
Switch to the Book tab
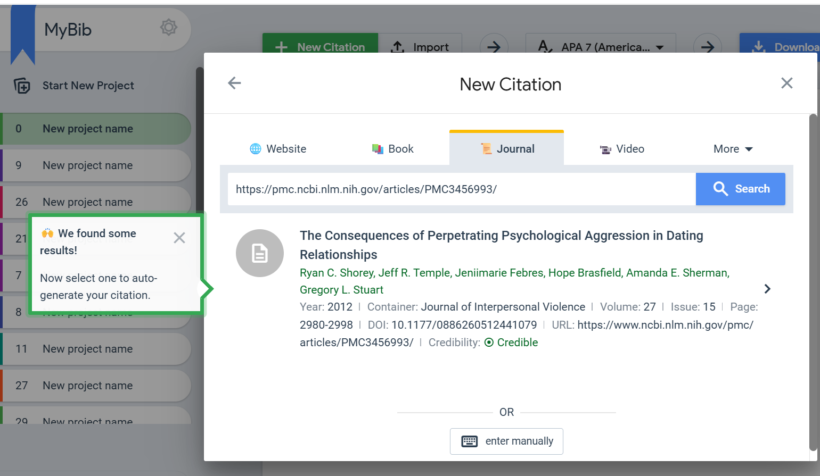point(392,149)
